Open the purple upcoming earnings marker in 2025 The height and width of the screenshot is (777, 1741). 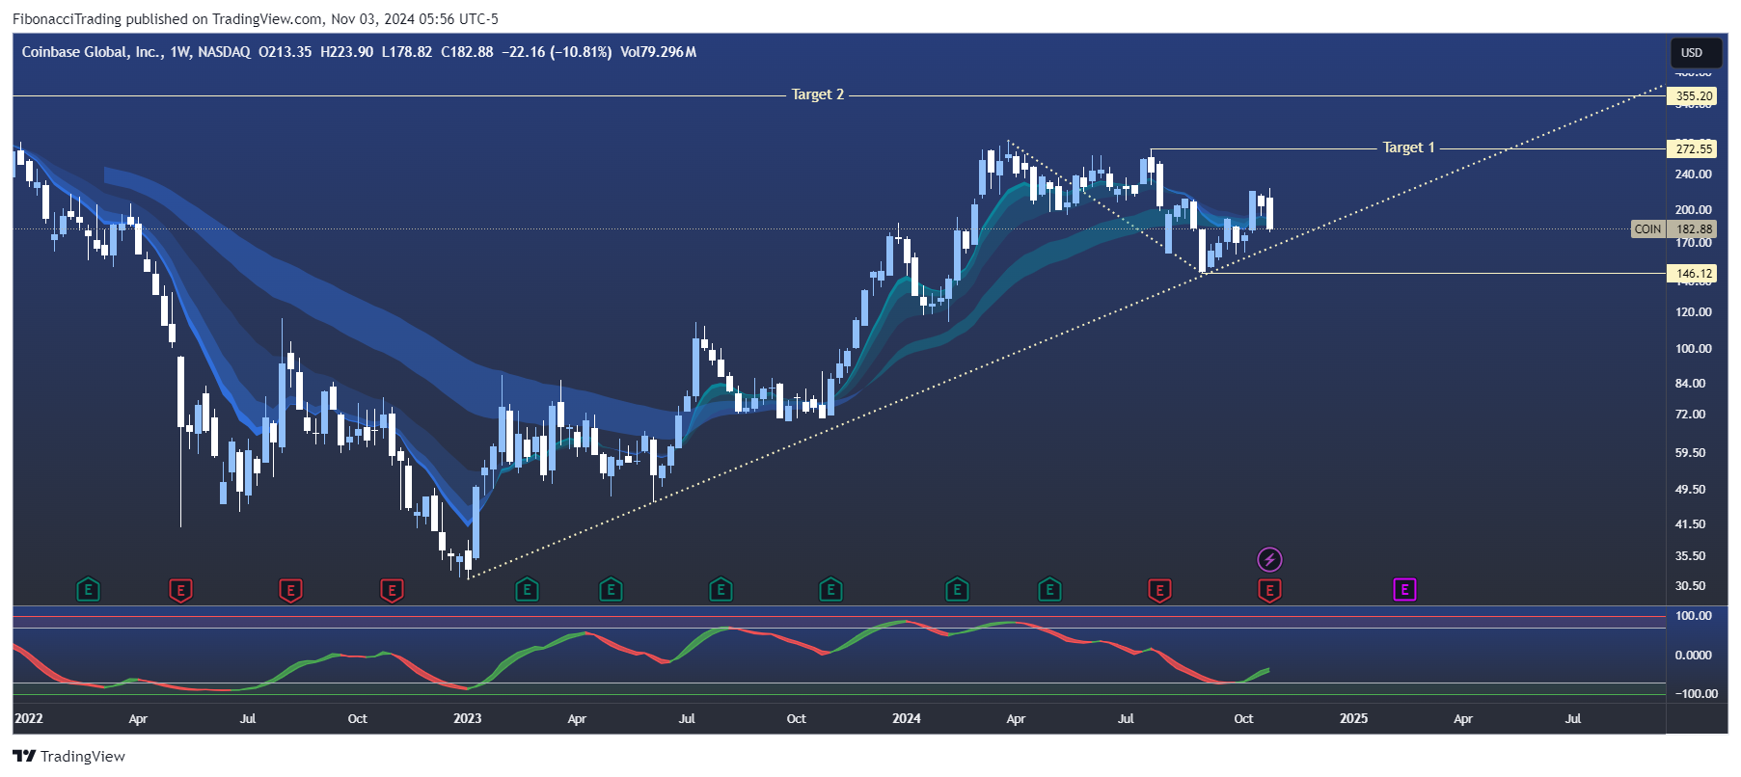pyautogui.click(x=1404, y=589)
